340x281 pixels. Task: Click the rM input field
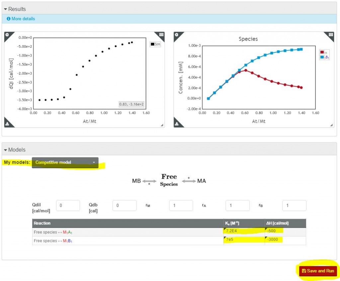point(181,205)
